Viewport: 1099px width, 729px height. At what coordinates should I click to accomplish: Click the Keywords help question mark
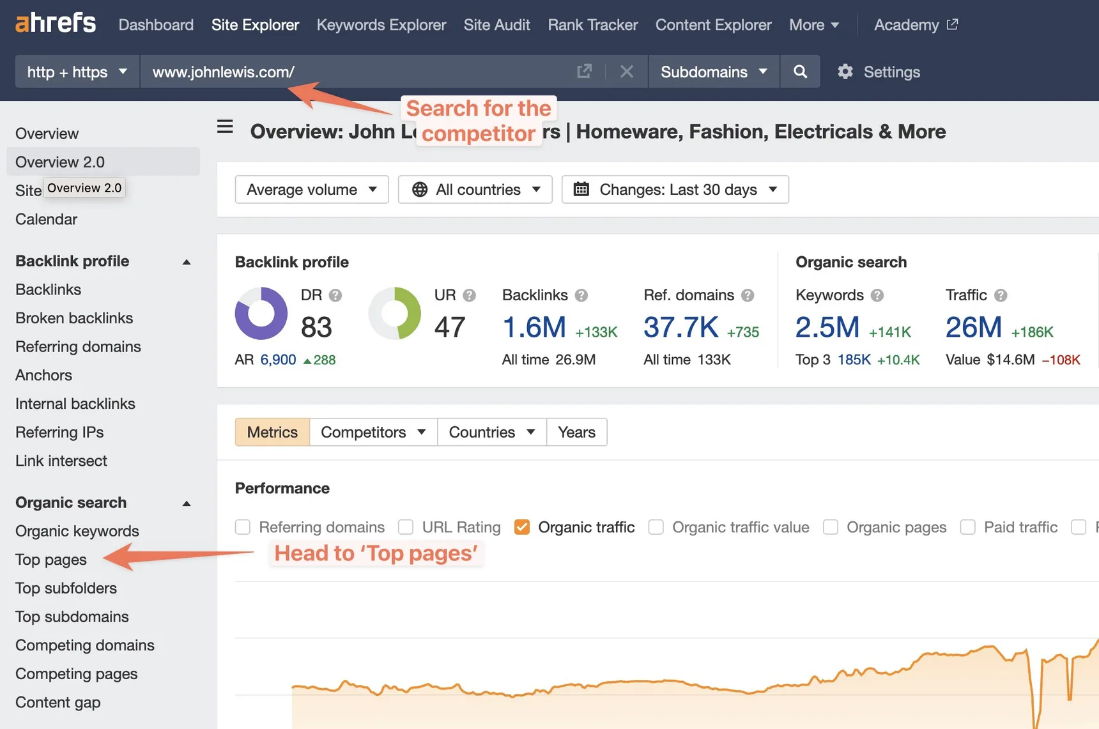[x=877, y=295]
